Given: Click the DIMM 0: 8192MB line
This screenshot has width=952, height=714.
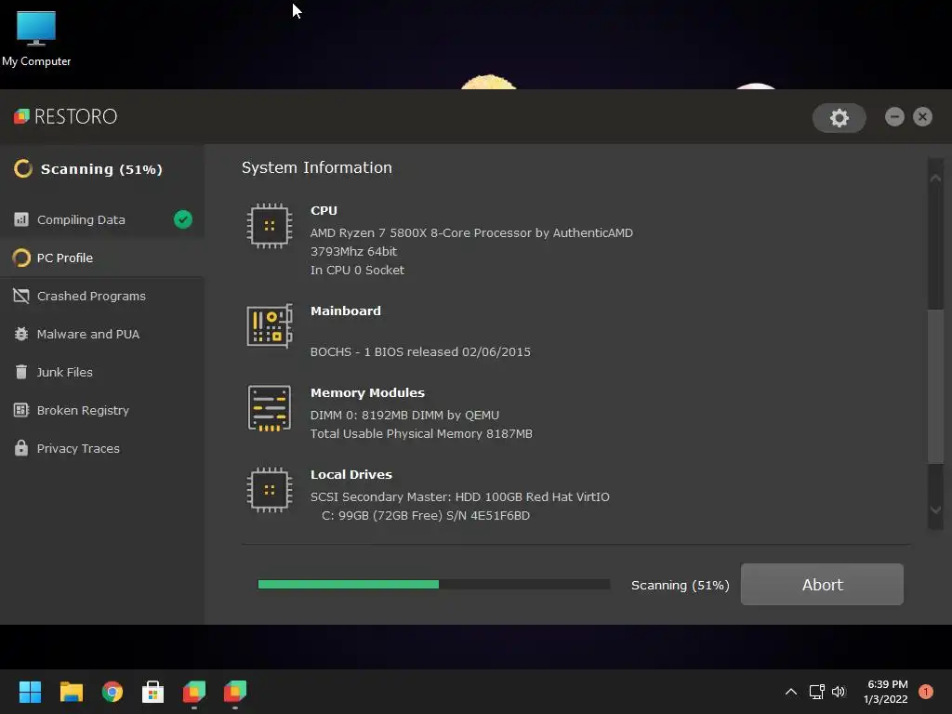Looking at the screenshot, I should coord(404,415).
